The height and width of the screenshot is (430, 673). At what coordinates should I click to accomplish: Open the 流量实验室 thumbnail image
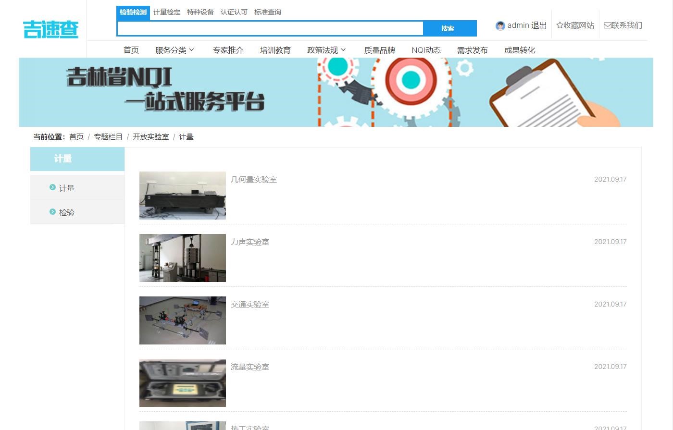tap(183, 383)
